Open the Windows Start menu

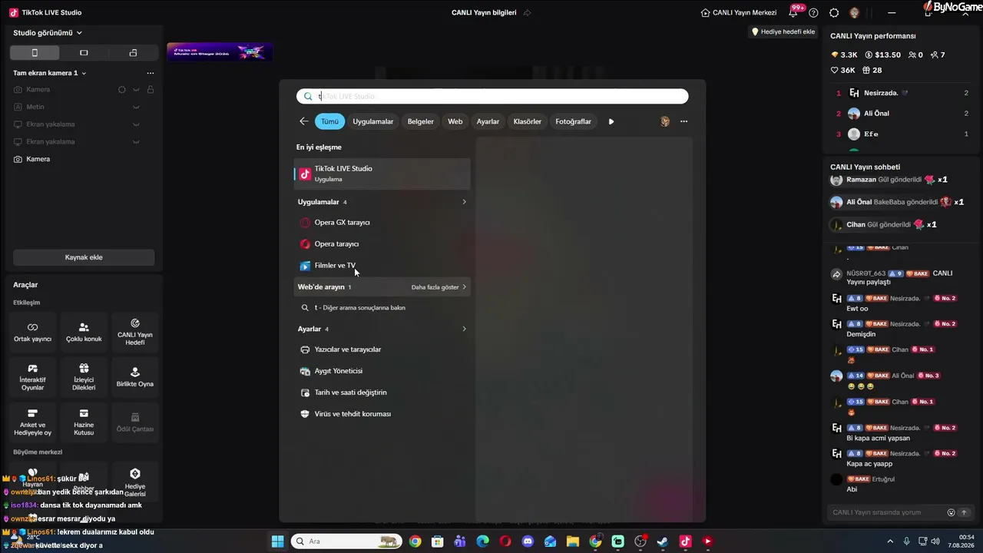[277, 541]
